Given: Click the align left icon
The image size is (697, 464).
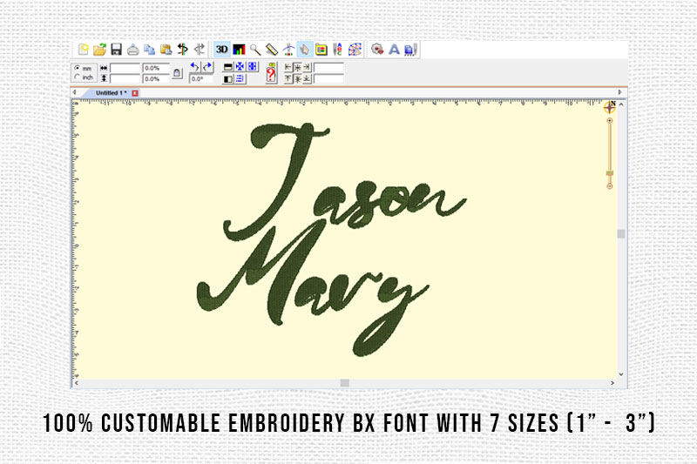Looking at the screenshot, I should [x=288, y=68].
